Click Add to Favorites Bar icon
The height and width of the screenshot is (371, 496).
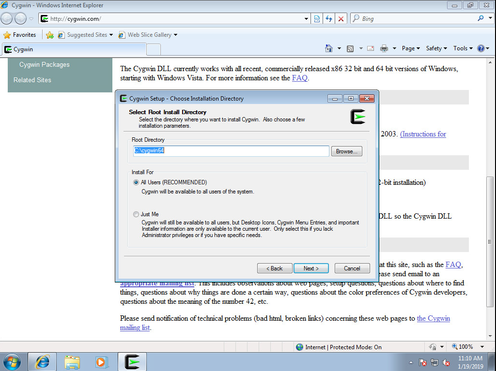[x=50, y=35]
